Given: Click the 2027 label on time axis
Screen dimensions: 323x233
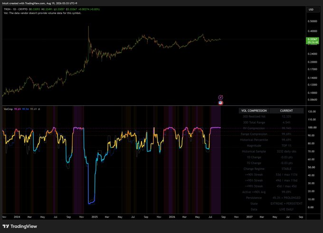Looking at the screenshot, I should pyautogui.click(x=249, y=217).
